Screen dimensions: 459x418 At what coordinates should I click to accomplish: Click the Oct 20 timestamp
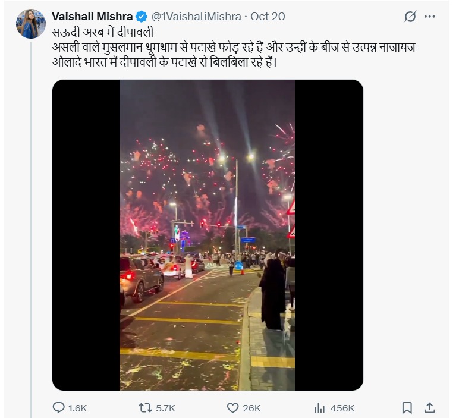point(268,17)
